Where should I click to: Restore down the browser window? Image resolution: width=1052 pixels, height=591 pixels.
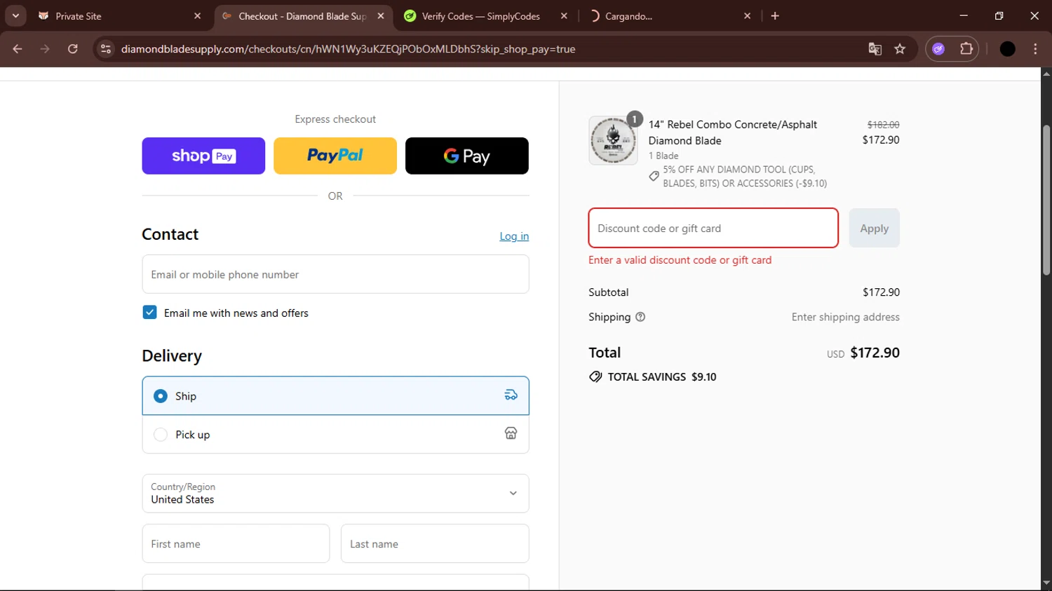click(x=999, y=15)
